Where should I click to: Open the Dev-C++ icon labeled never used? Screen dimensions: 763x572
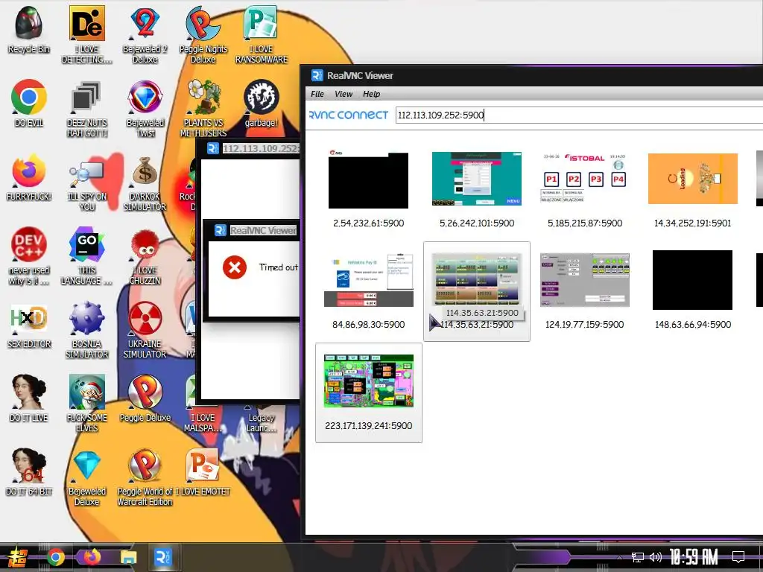29,244
